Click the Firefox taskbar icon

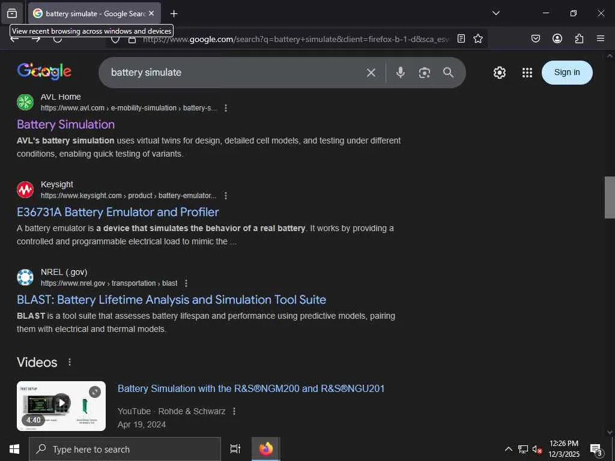pos(265,449)
